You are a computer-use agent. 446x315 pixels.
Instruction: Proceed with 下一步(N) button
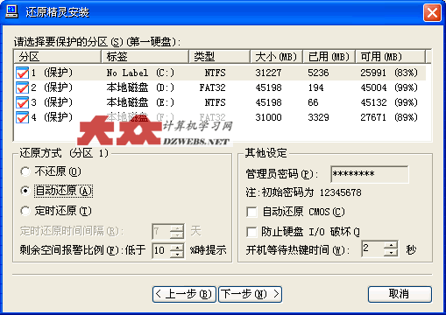pos(250,294)
